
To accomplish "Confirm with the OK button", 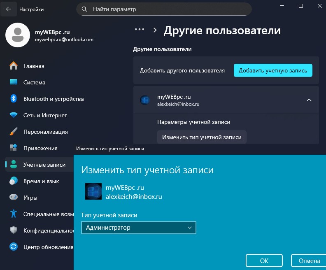I will [264, 261].
